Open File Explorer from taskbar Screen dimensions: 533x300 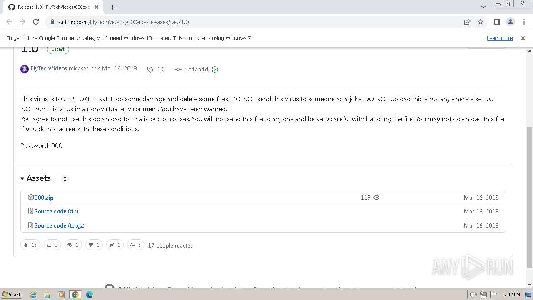(47, 295)
